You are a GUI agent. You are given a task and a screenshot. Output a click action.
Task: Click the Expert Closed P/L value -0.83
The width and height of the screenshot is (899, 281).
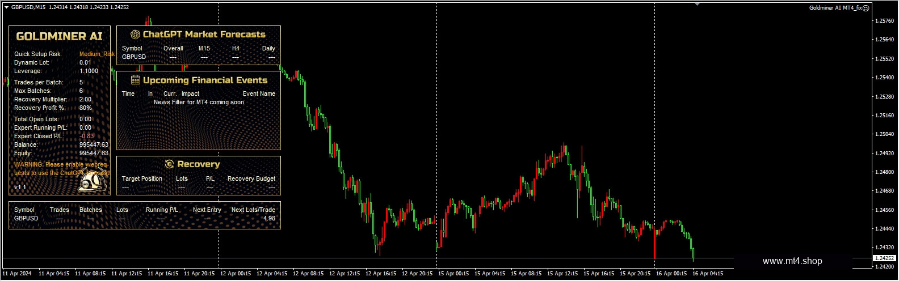pyautogui.click(x=87, y=136)
